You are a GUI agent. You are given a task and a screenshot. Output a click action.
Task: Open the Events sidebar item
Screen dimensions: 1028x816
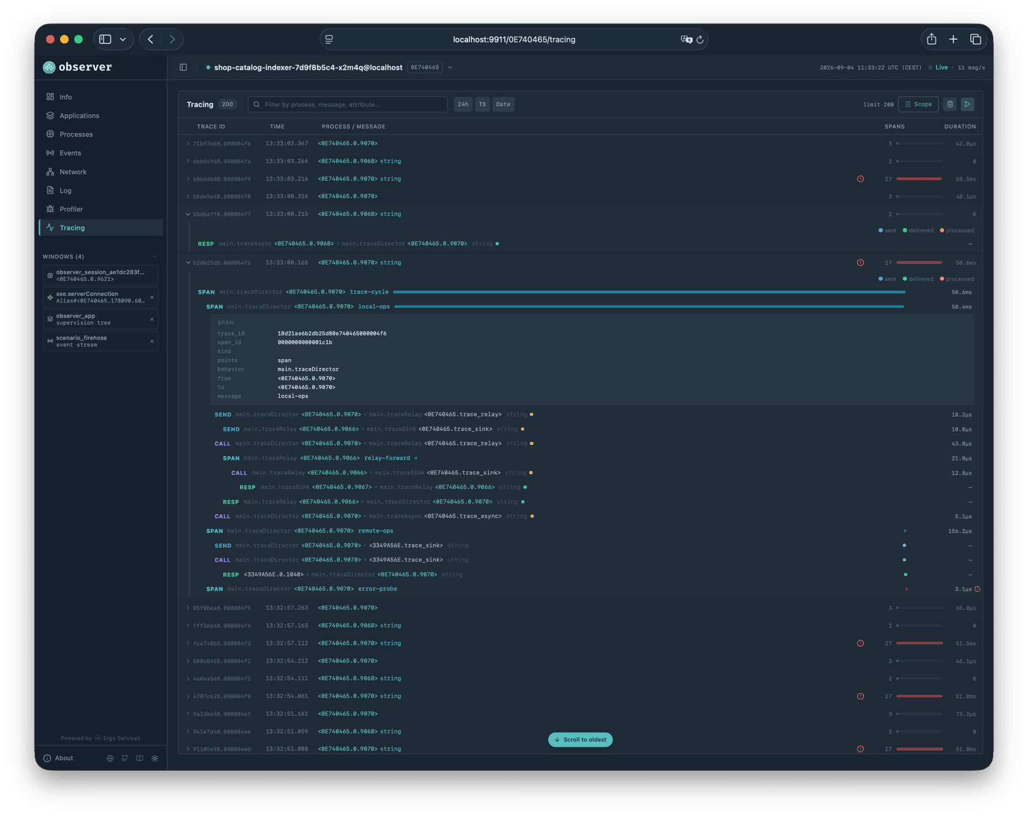tap(101, 153)
